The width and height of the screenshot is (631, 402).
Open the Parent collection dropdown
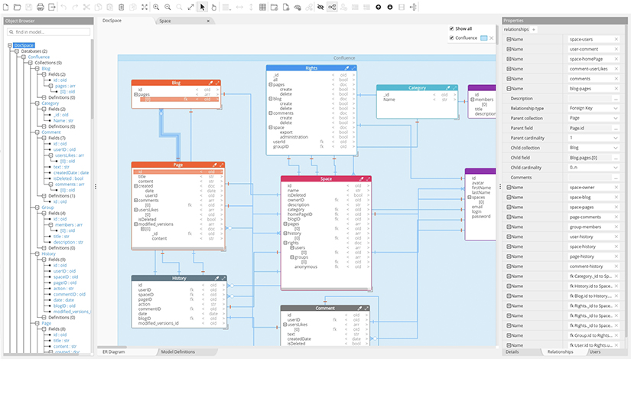tap(615, 118)
